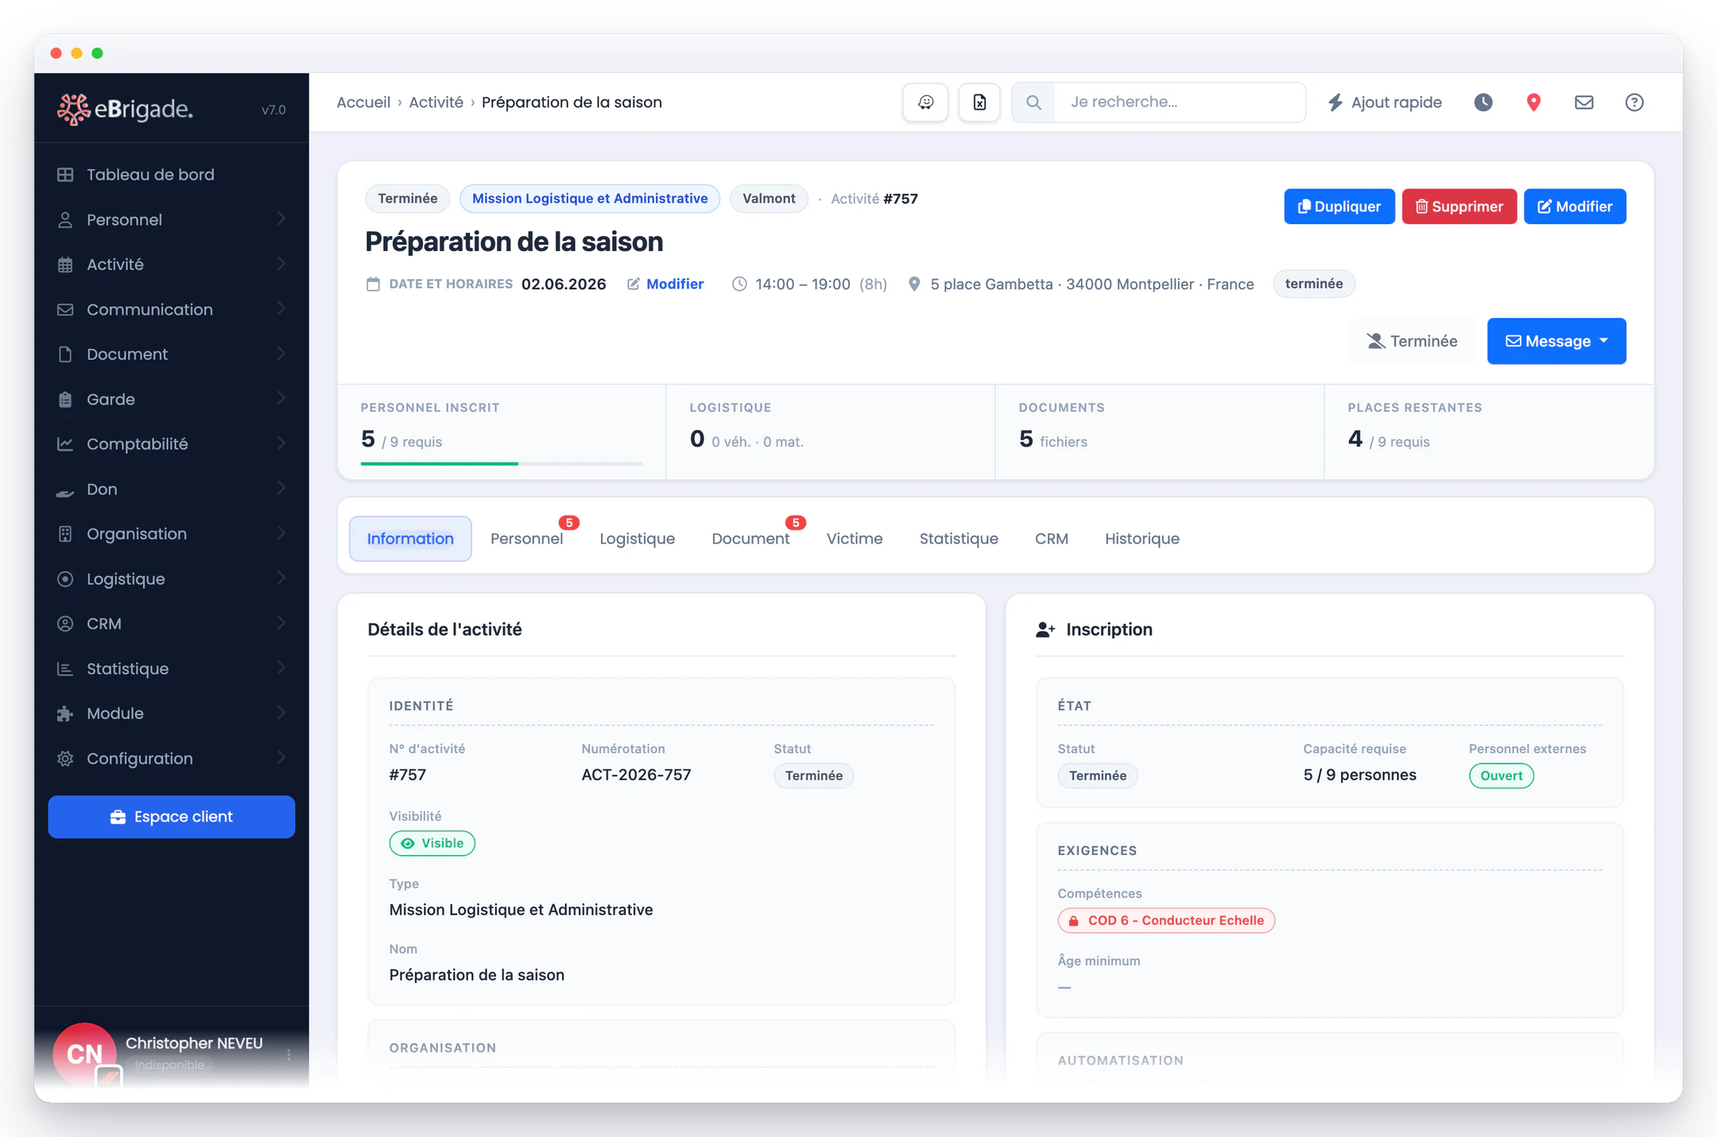Click the eBrigade logo
Screen dimensions: 1717x1137
[x=125, y=109]
